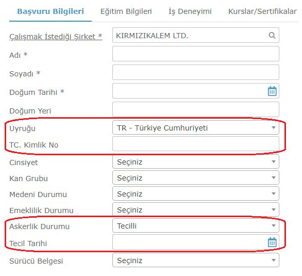Expand the Sürücü Belgesi dropdown
Screen dimensions: 302x276
click(x=196, y=260)
